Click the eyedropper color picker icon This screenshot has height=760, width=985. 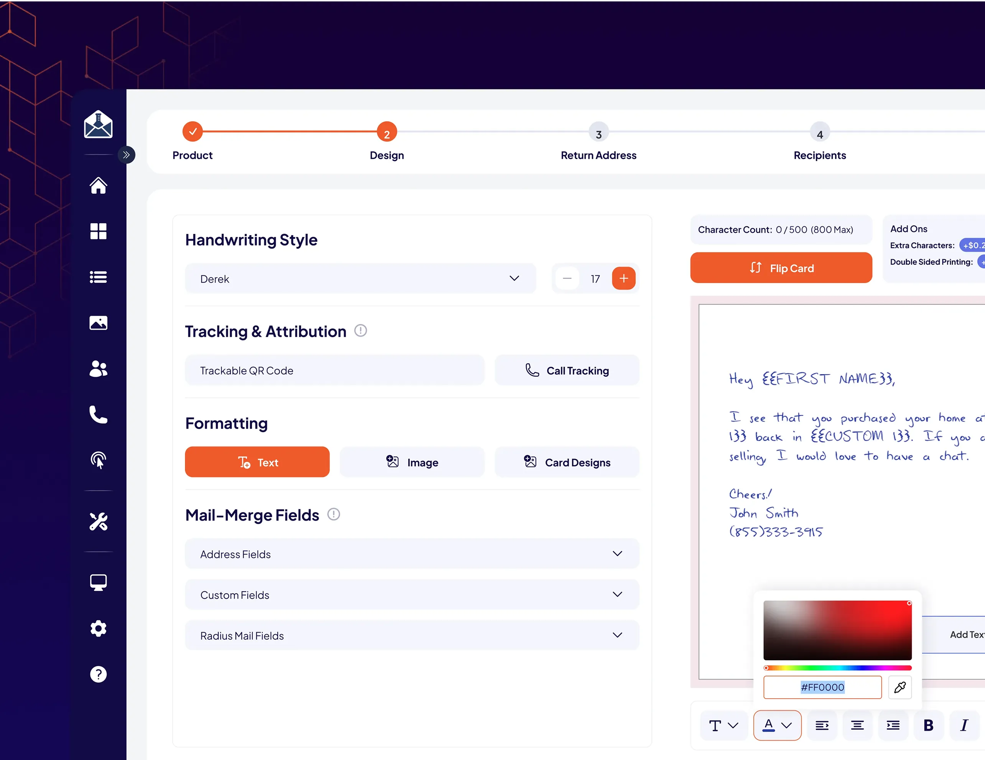click(x=900, y=687)
